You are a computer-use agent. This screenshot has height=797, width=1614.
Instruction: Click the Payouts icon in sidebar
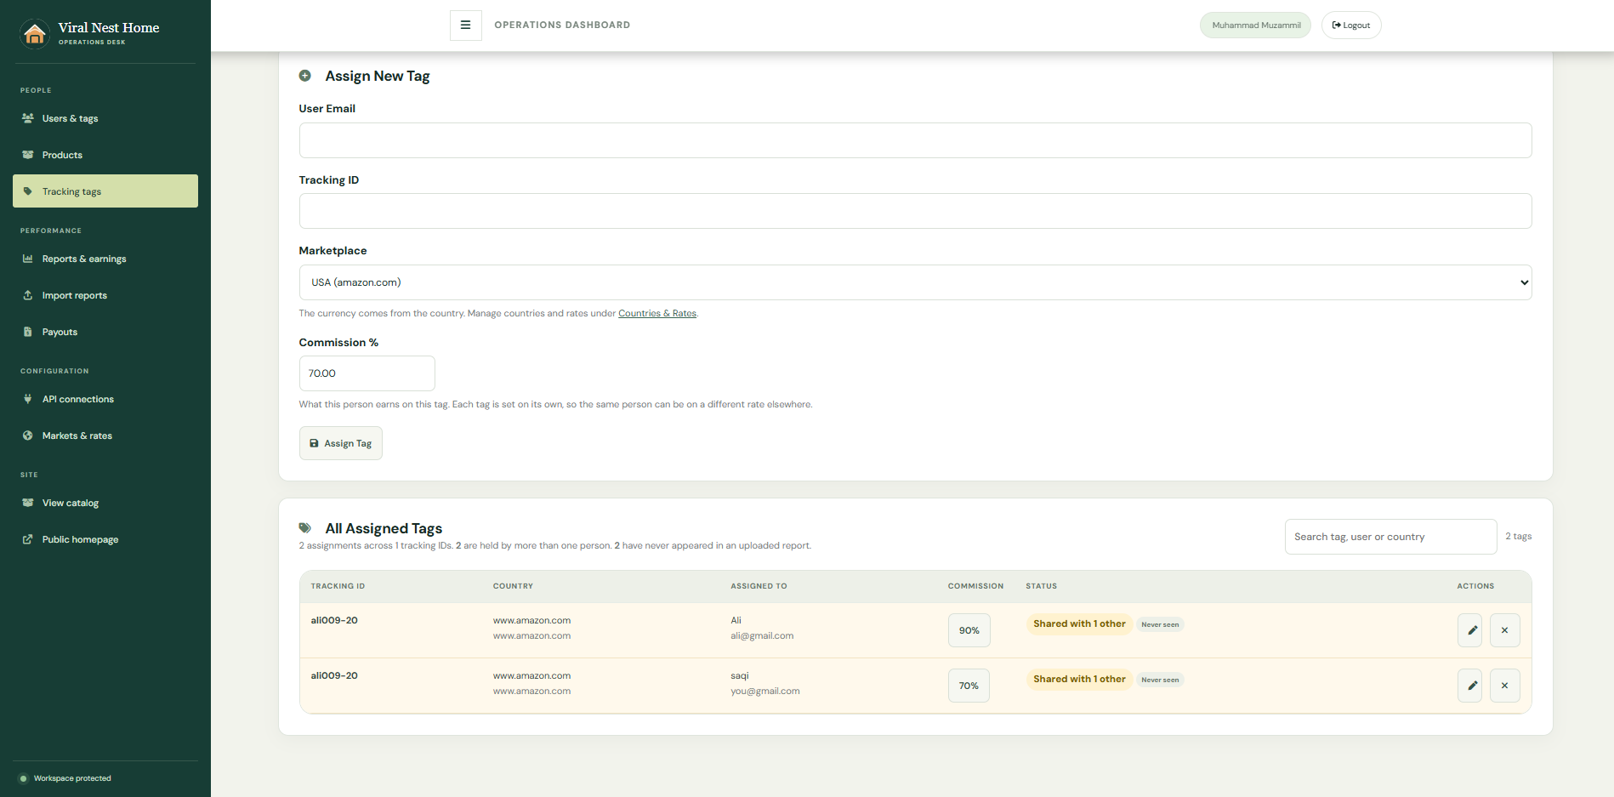[28, 332]
